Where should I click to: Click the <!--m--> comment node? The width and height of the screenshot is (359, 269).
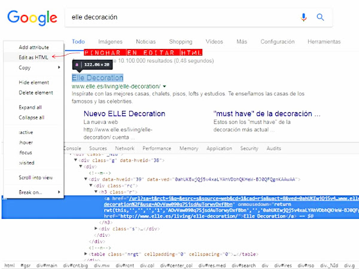pos(100,173)
